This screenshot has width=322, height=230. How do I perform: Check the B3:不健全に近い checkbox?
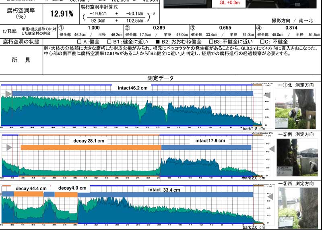211,42
